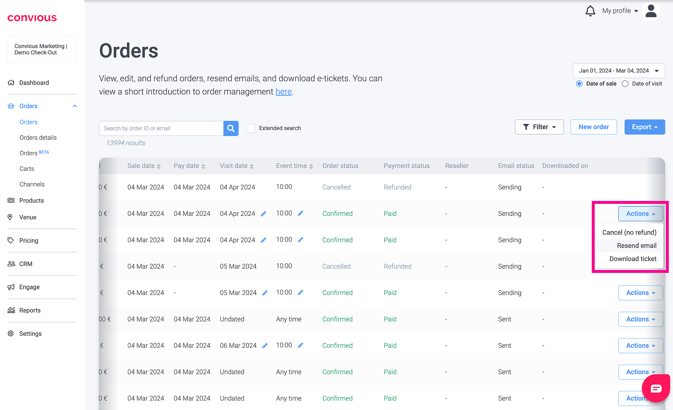Click the Reseller column header
The width and height of the screenshot is (673, 410).
[x=457, y=166]
